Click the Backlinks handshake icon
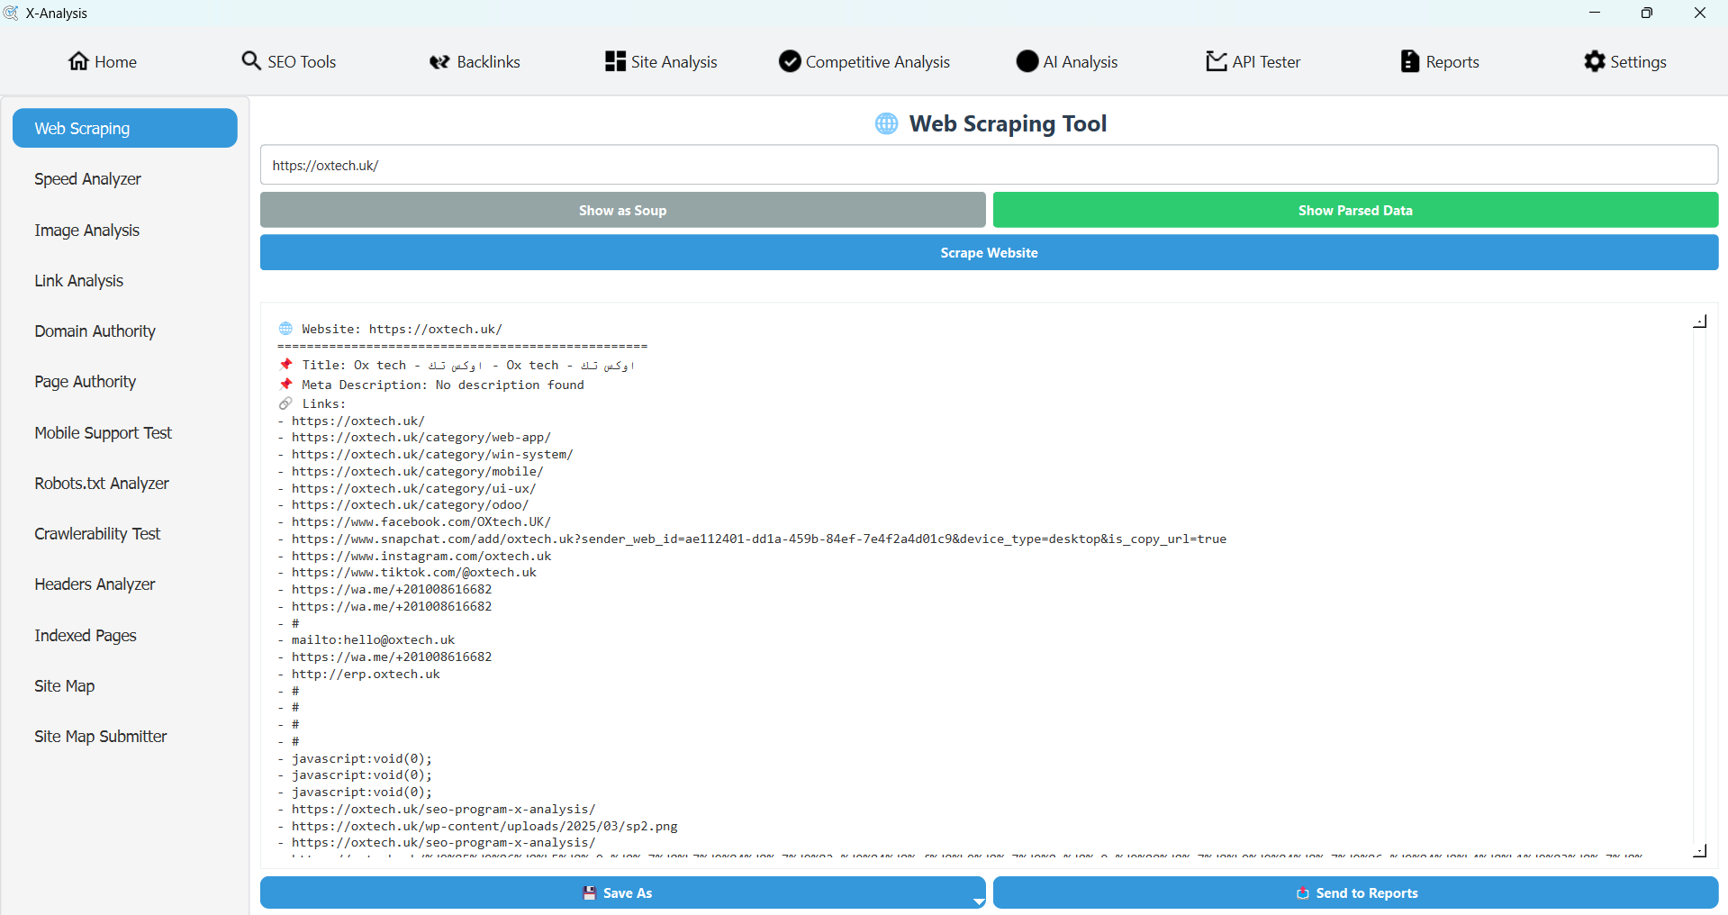1728x915 pixels. (439, 61)
